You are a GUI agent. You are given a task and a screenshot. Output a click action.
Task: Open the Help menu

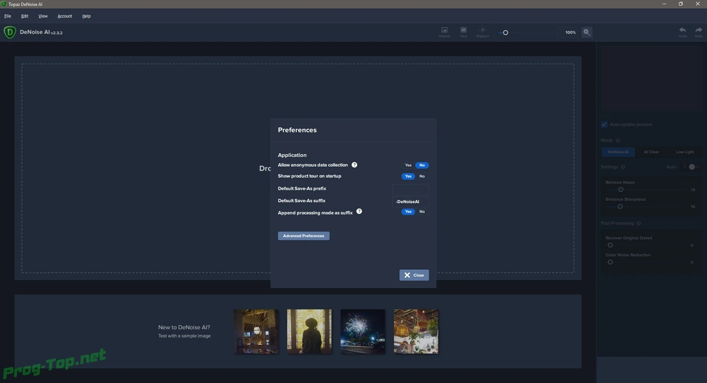point(87,16)
